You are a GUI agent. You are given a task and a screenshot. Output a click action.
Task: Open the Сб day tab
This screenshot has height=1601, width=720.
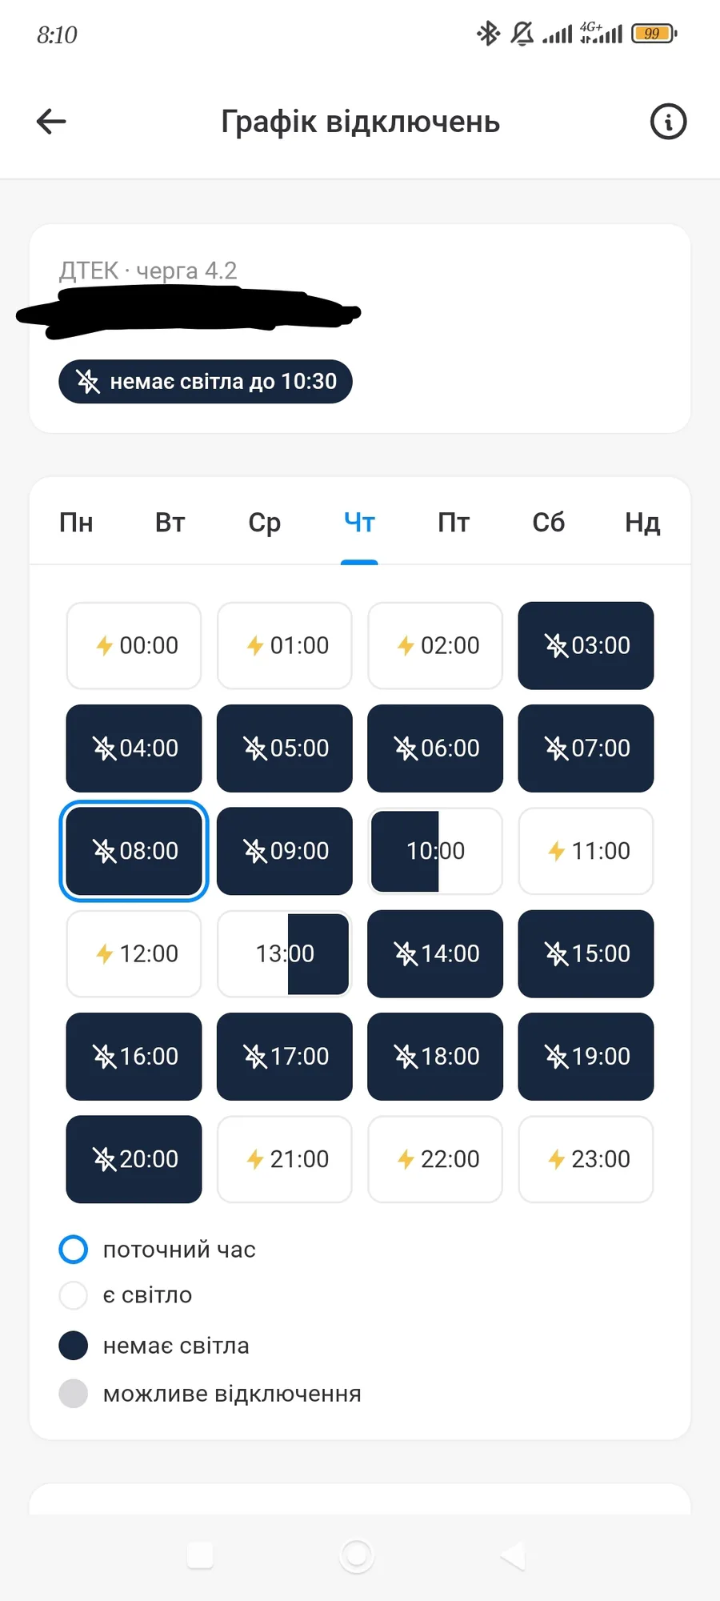[549, 523]
